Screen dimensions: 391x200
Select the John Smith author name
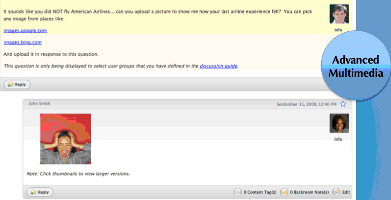point(39,103)
